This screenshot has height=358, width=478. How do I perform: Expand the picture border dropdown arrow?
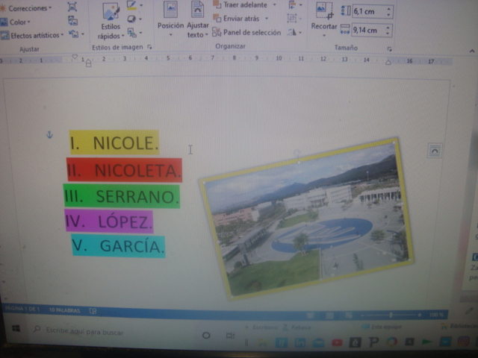(141, 5)
